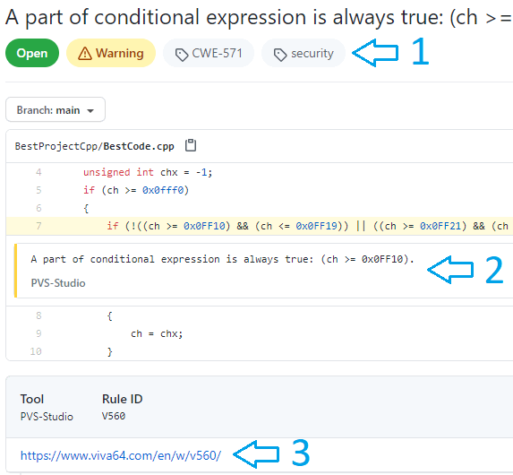Click the V560 rule ID value
513x475 pixels.
click(x=114, y=416)
